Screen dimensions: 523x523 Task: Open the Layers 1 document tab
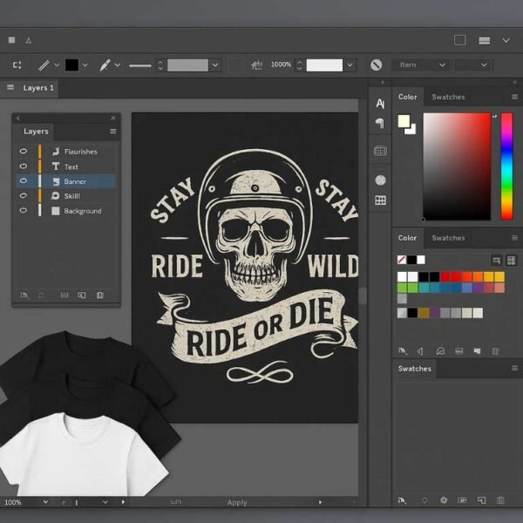[x=38, y=88]
